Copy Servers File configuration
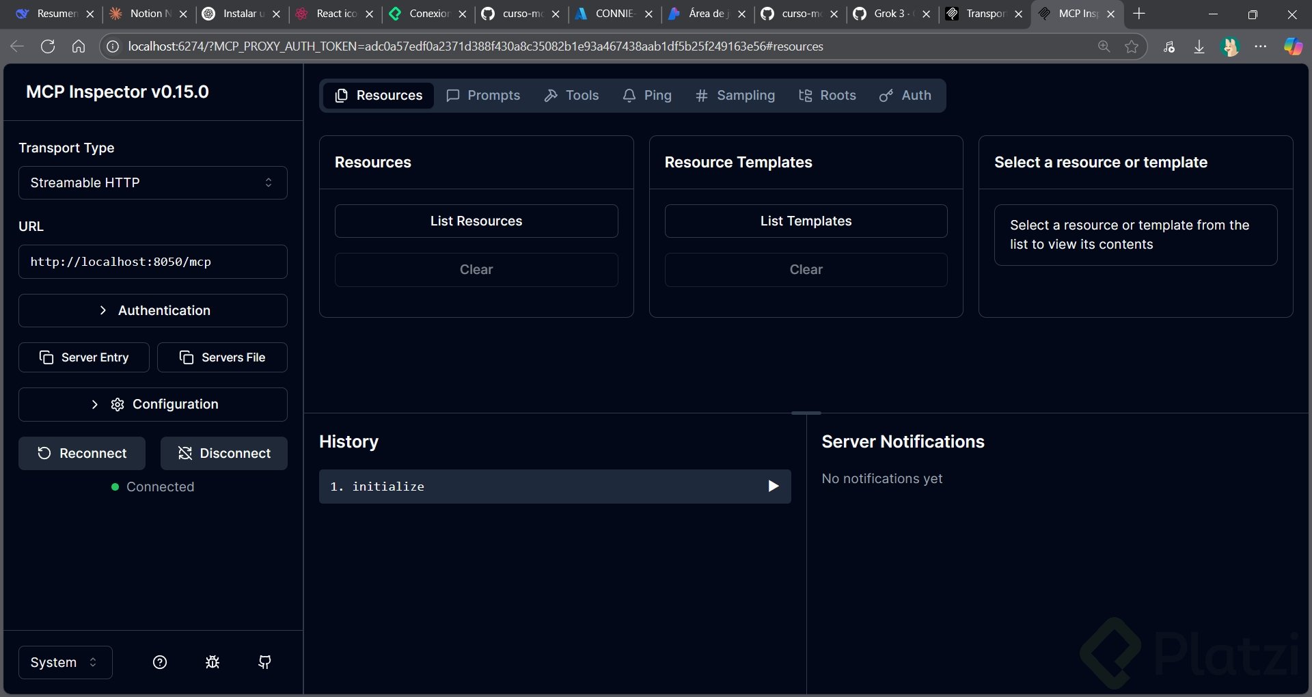The height and width of the screenshot is (697, 1312). coord(222,357)
